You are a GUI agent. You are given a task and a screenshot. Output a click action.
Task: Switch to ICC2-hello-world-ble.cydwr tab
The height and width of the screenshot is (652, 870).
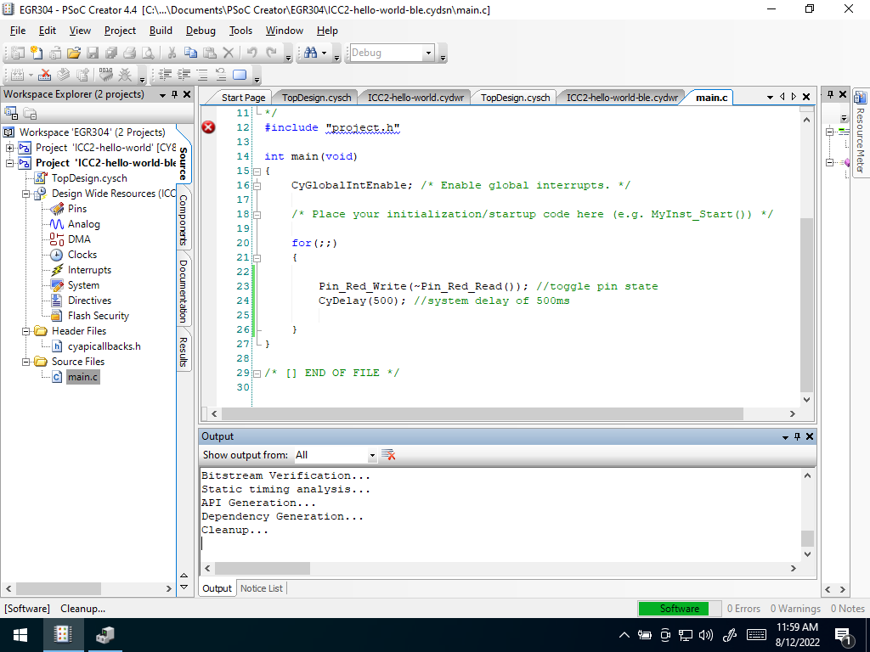coord(622,98)
